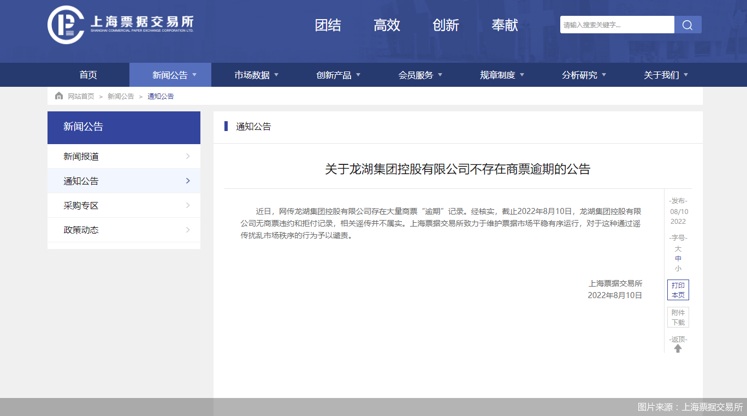Click the 奉献 slogan text in the header
The image size is (747, 416).
(x=505, y=25)
